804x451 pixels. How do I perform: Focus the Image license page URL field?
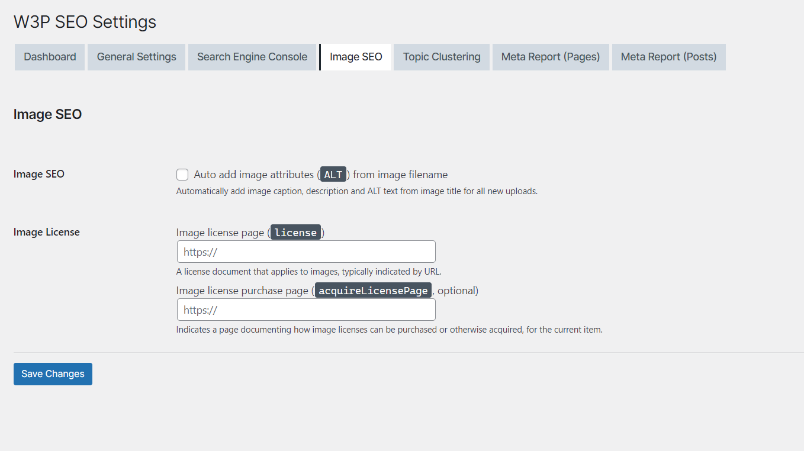[306, 252]
